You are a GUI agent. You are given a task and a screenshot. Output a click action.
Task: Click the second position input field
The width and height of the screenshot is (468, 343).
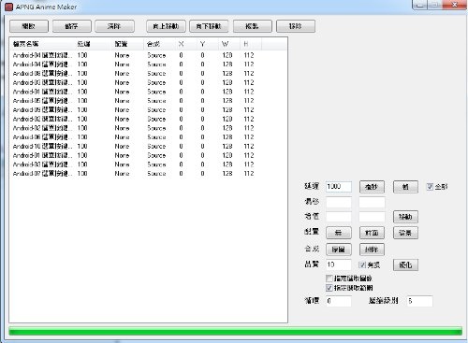tap(372, 217)
